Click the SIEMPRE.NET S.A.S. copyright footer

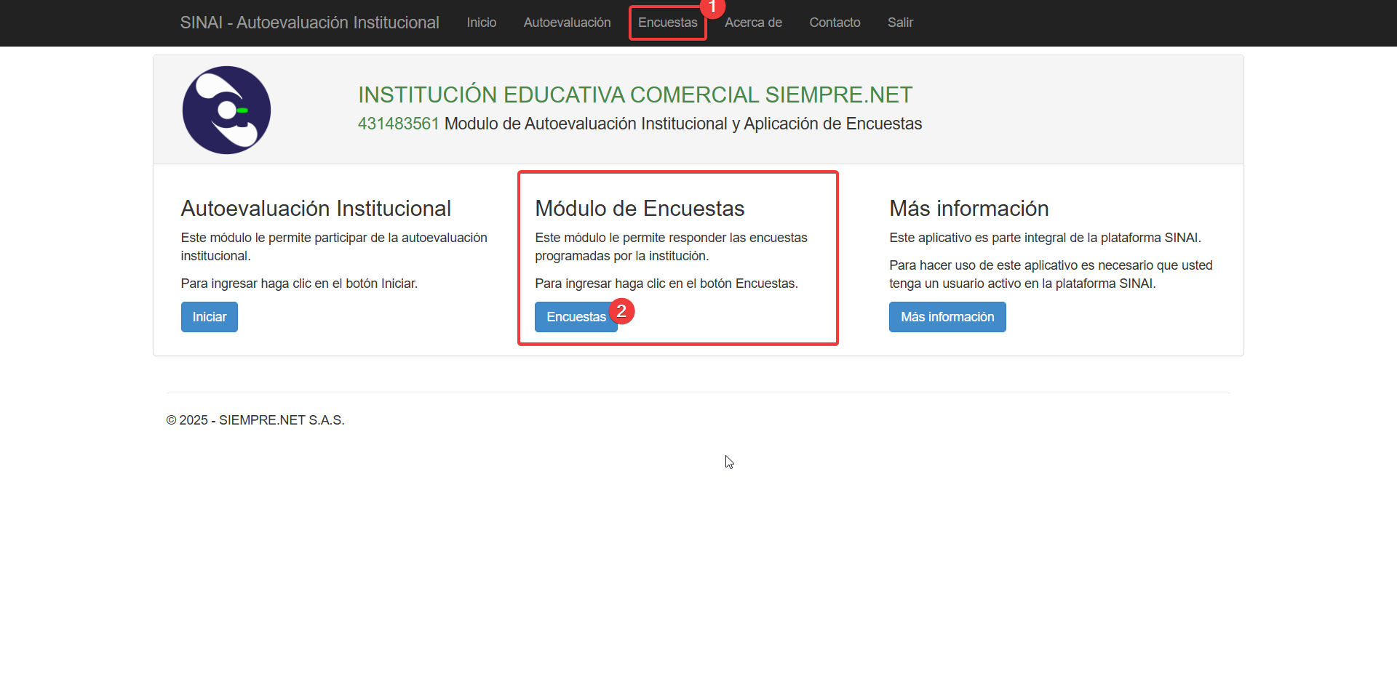[x=255, y=420]
